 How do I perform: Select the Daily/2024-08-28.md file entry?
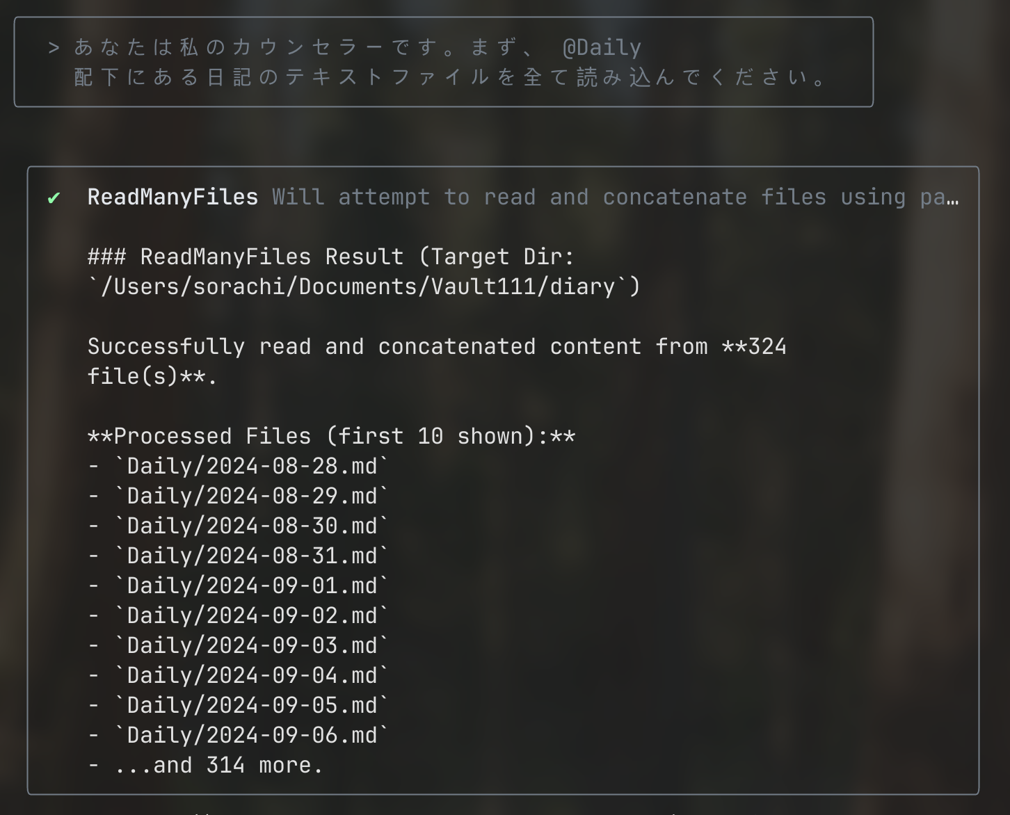[x=252, y=467]
